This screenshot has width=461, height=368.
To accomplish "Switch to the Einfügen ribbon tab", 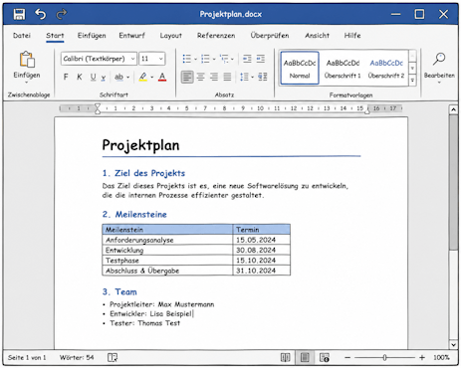I will (92, 36).
